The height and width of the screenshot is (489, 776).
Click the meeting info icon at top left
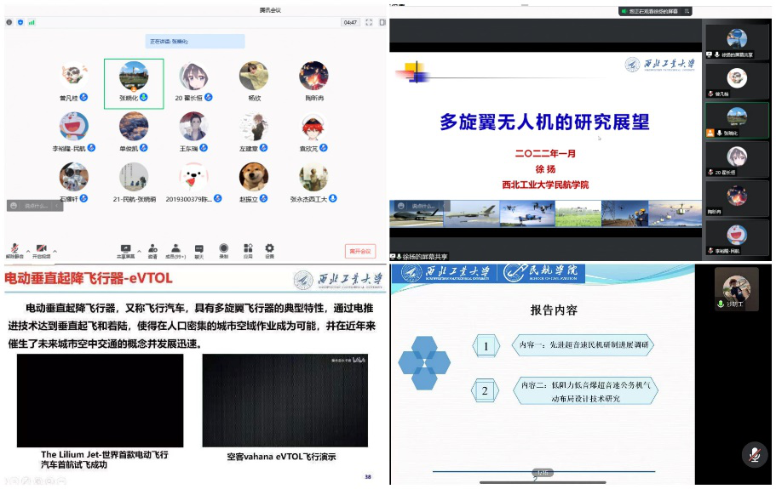click(x=9, y=22)
